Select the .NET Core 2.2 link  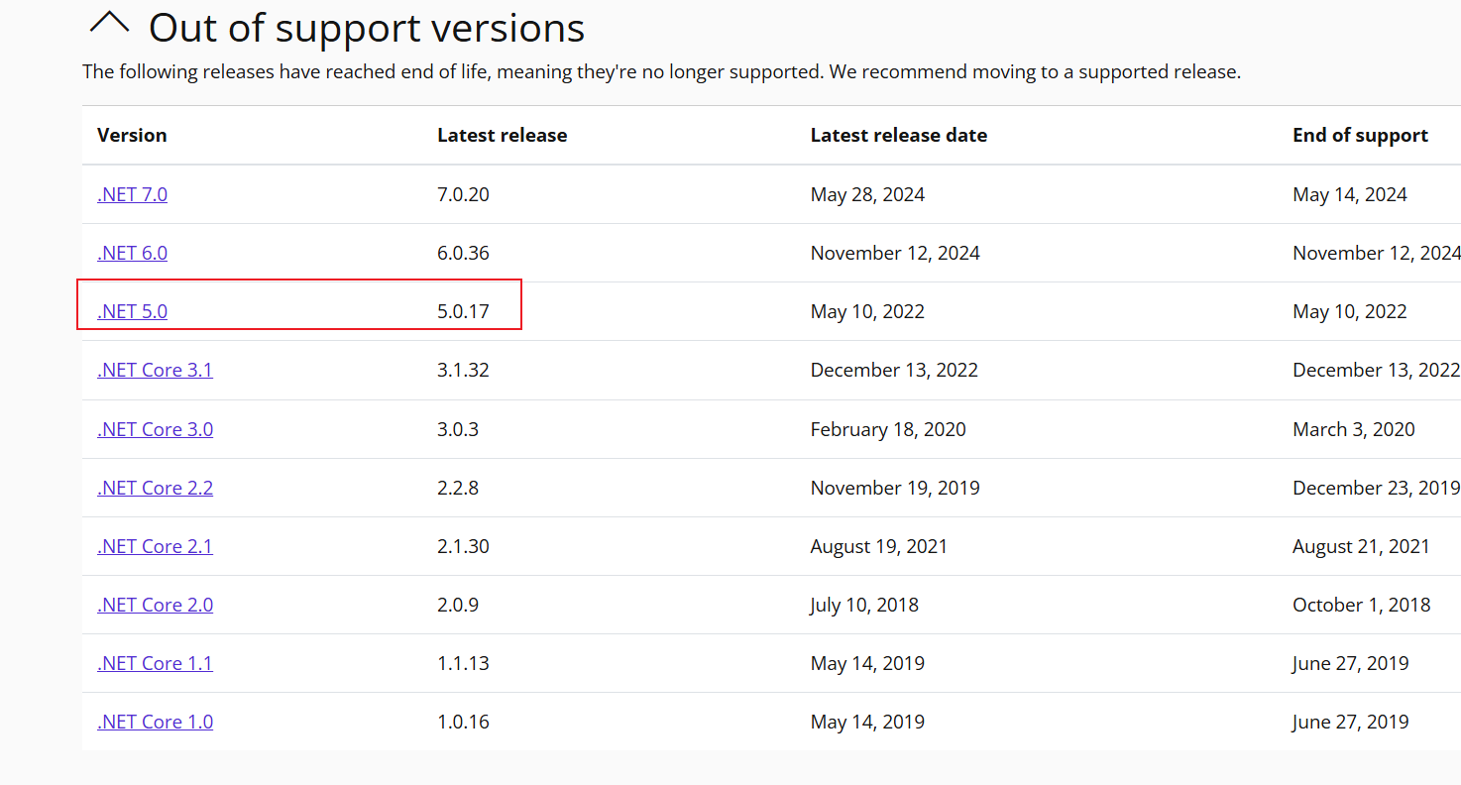click(x=155, y=488)
